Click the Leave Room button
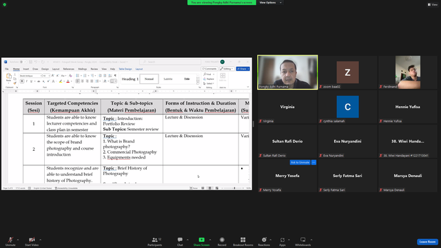This screenshot has height=248, width=441. [x=427, y=242]
